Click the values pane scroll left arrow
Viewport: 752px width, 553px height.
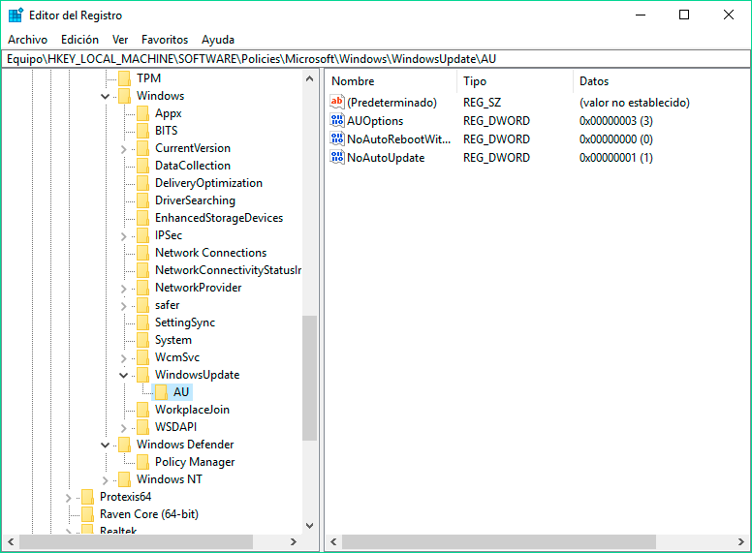click(333, 542)
